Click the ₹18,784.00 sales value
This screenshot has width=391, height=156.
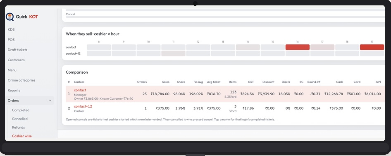(x=160, y=94)
